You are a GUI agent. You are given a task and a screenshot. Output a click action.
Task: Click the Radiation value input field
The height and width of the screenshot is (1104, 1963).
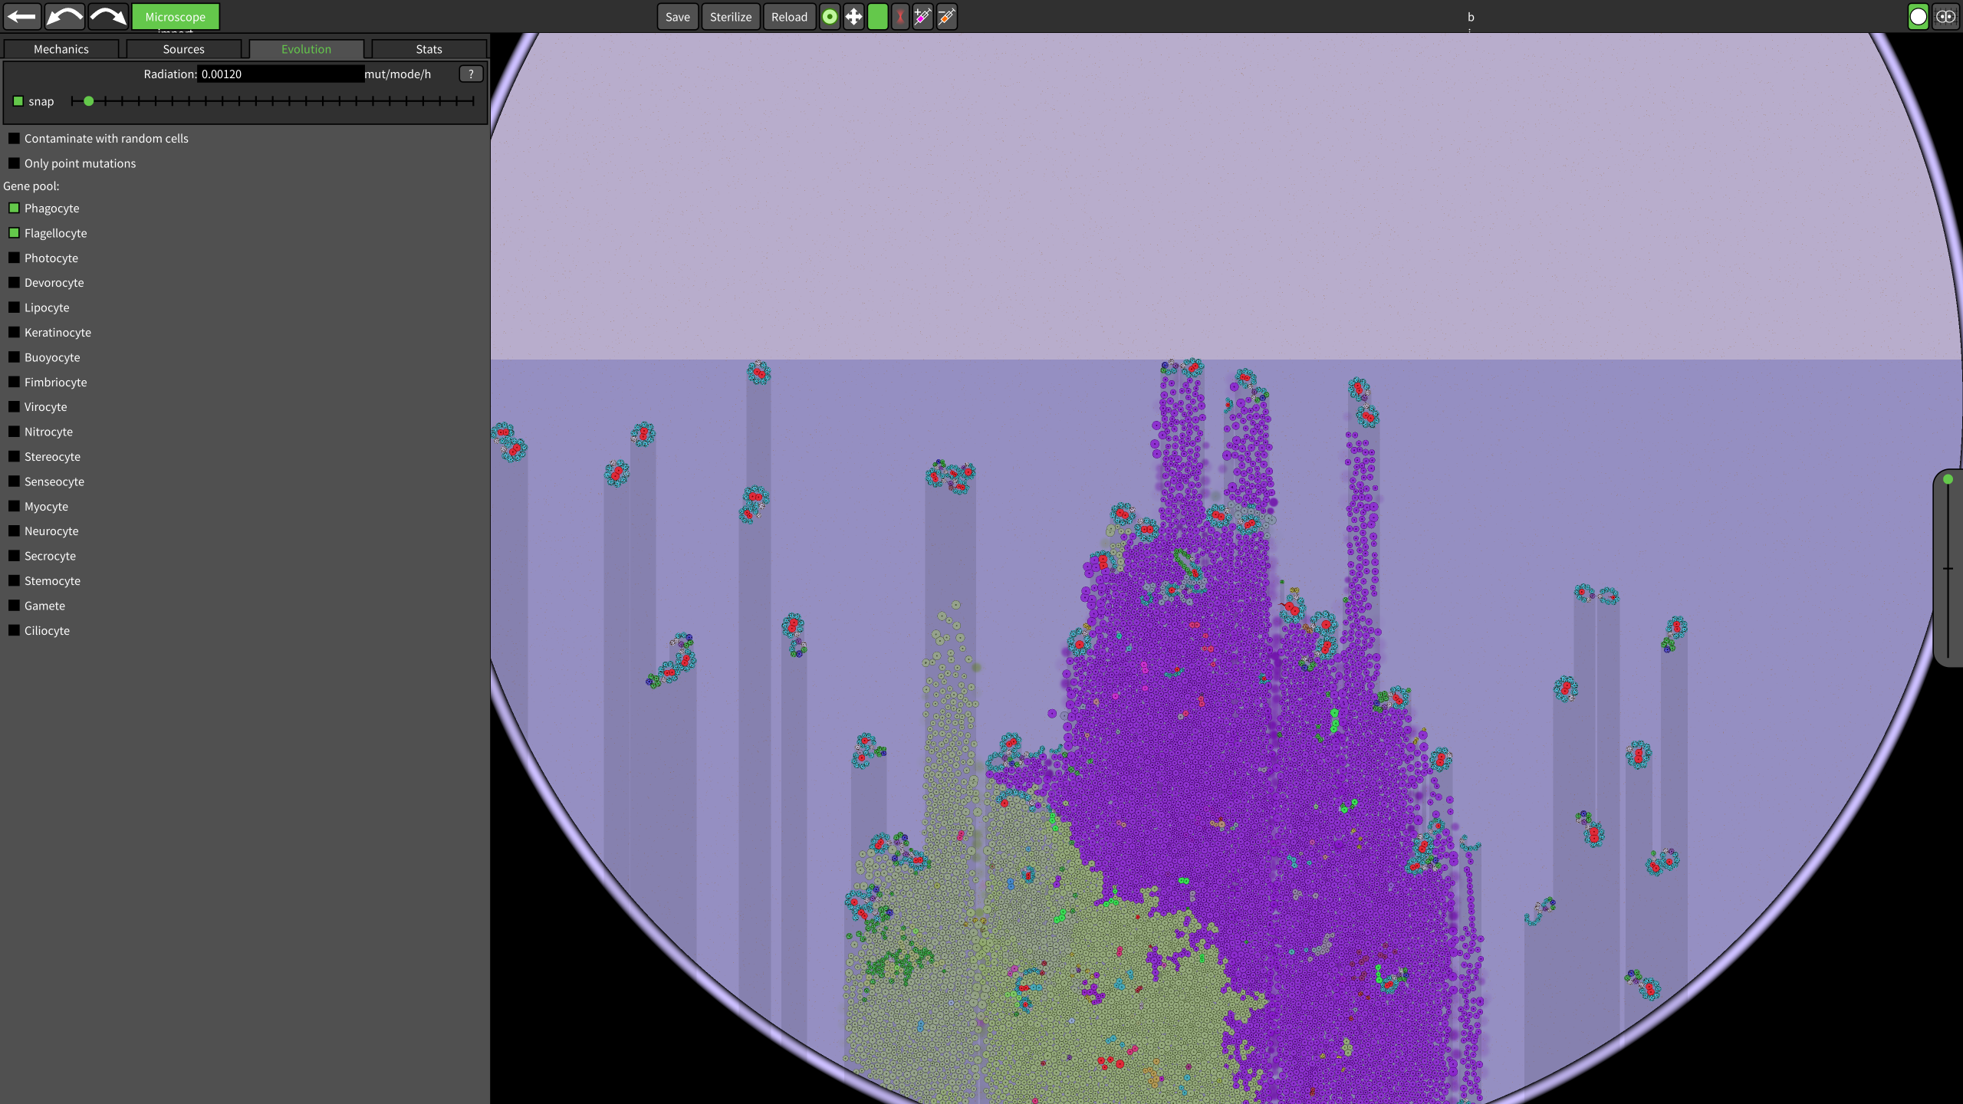(281, 74)
